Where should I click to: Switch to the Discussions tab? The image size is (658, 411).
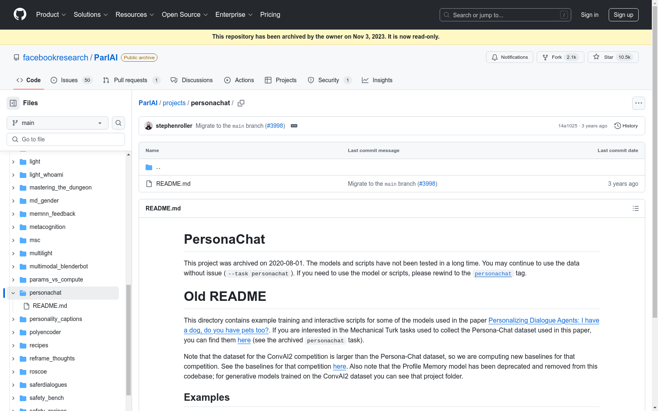point(192,80)
